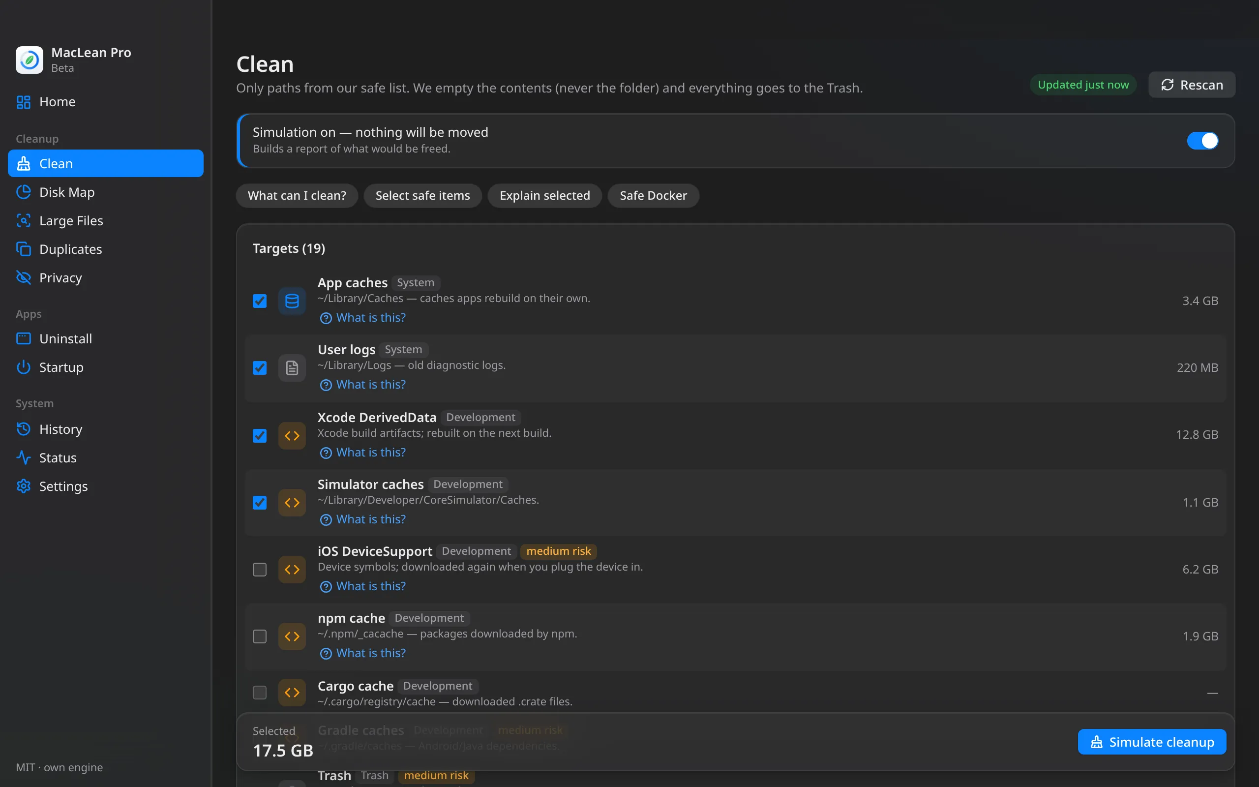Click the Cargo cache code icon
Screen dimensions: 1259x787
(292, 693)
